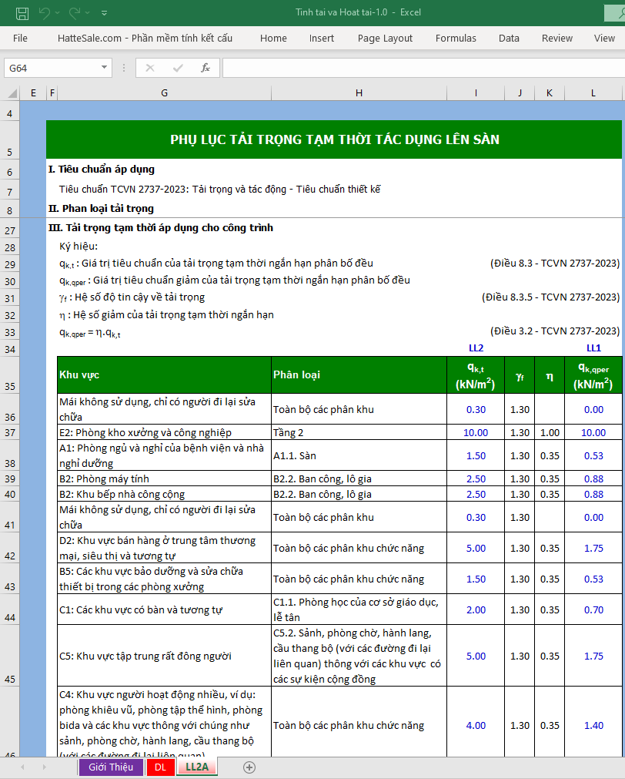Click the Save icon in the title bar
Image resolution: width=625 pixels, height=779 pixels.
[22, 13]
